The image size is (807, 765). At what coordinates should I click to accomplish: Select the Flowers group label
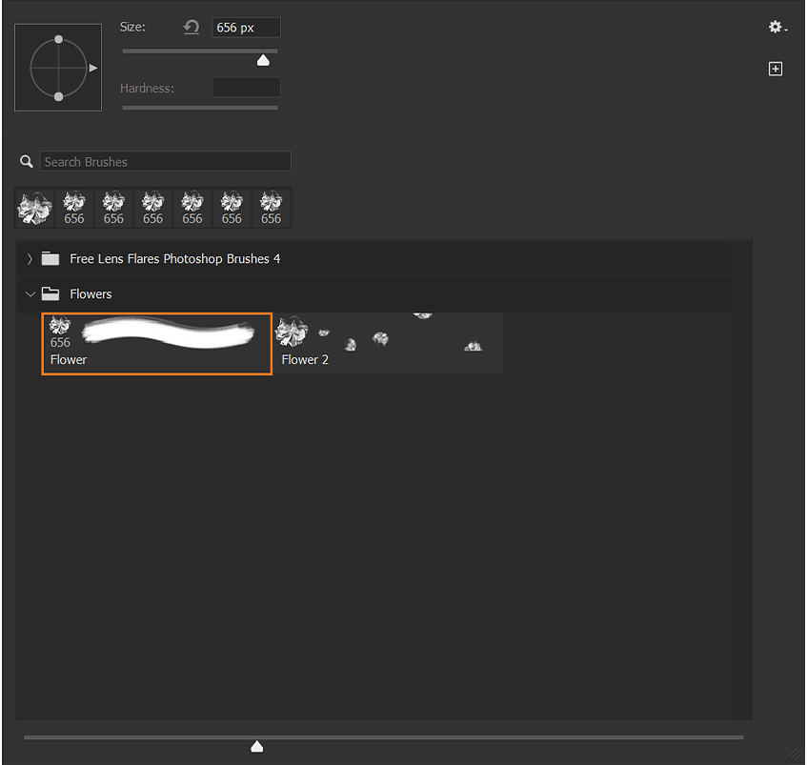[91, 293]
